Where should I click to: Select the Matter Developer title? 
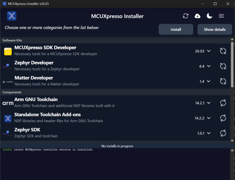[x=34, y=78]
